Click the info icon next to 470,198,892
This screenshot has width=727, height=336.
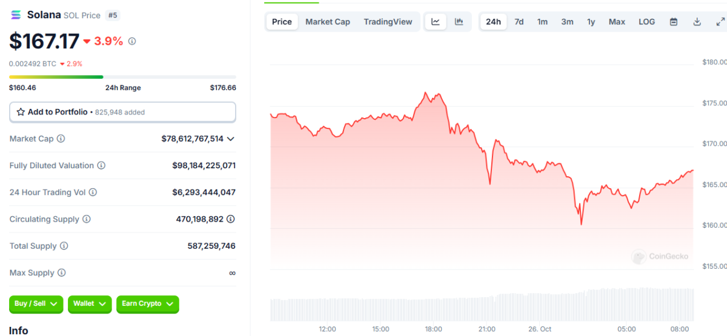pos(230,219)
